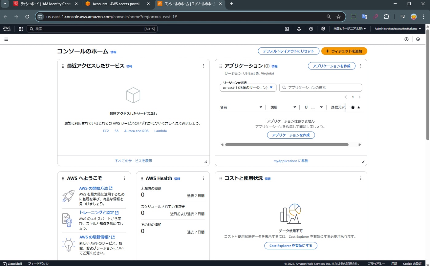Sort the table by リー... column
Viewport: 430px width, 266px height.
(321, 107)
